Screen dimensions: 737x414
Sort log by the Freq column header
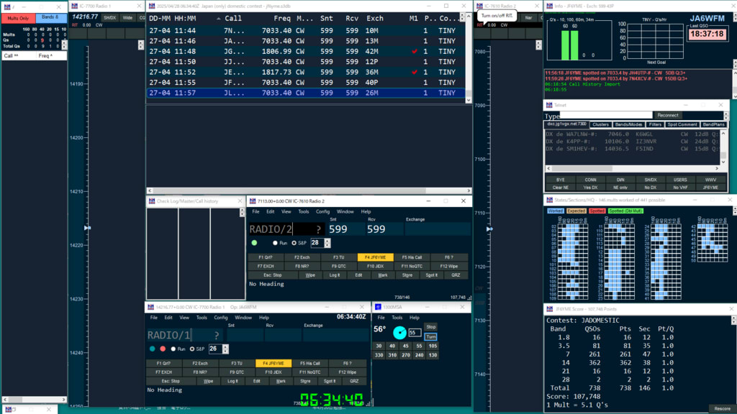click(282, 18)
